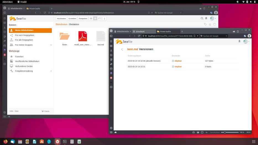Open Bibliotheken breadcrumb link
This screenshot has height=145, width=258.
tap(61, 24)
